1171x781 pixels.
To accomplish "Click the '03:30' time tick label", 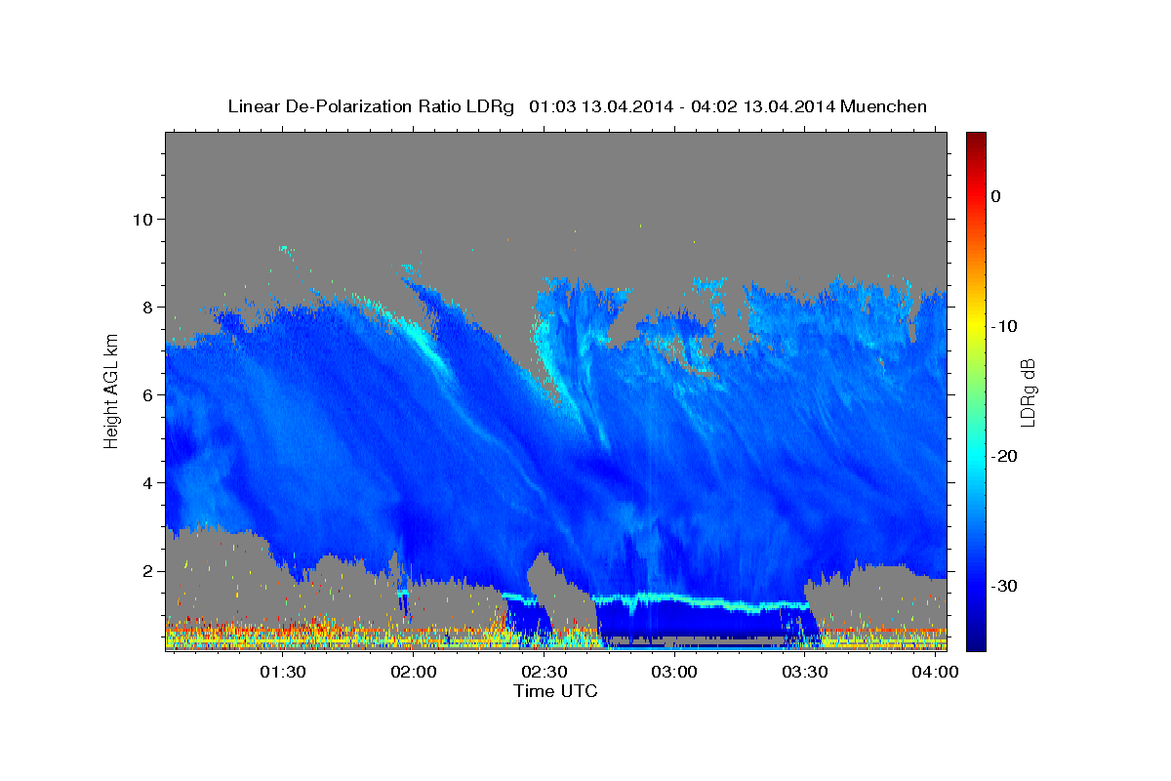I will point(805,672).
